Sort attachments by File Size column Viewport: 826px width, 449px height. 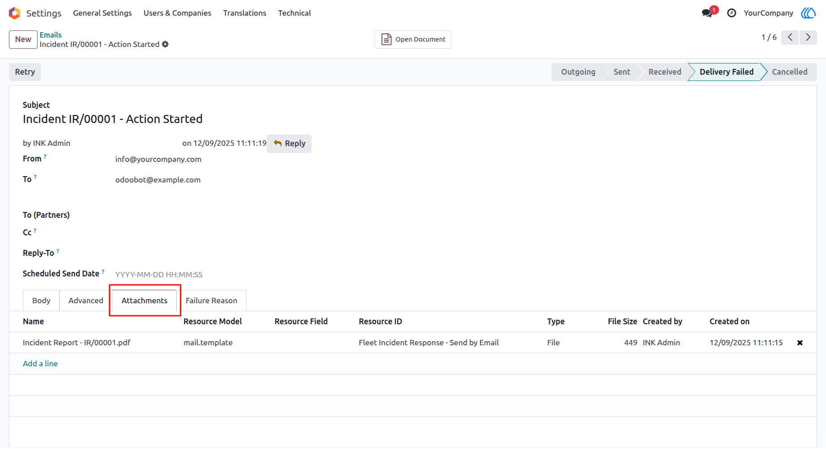pos(622,322)
